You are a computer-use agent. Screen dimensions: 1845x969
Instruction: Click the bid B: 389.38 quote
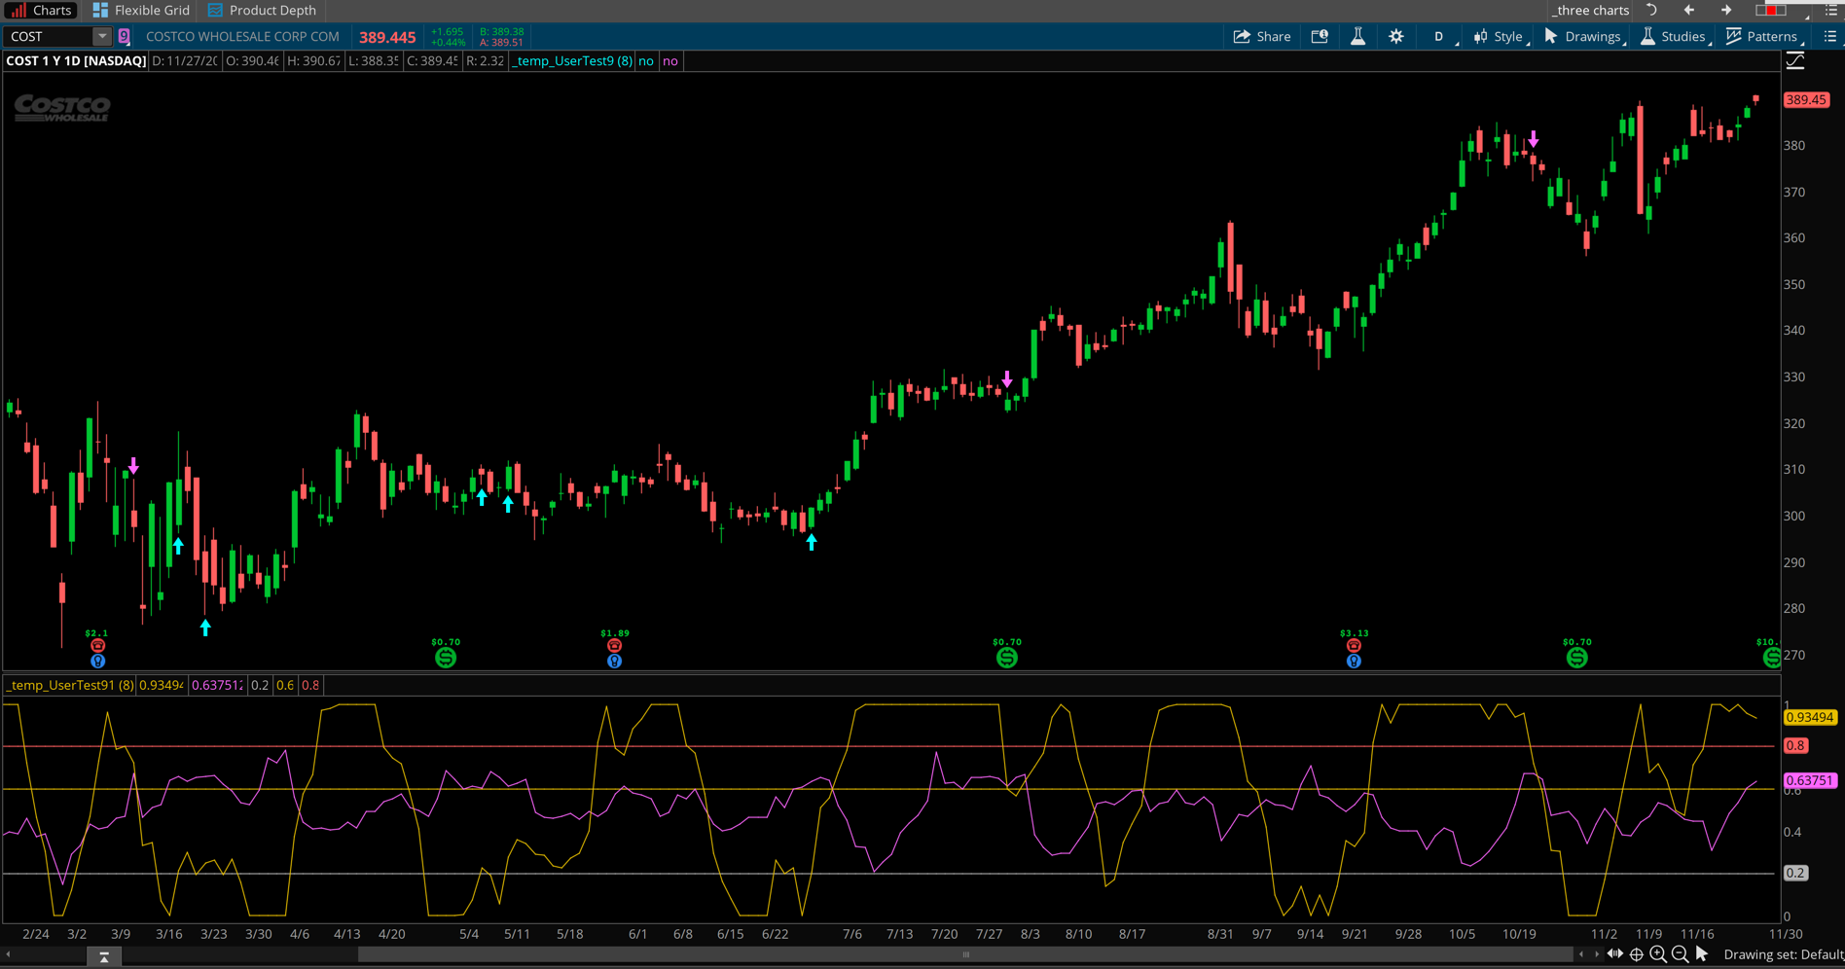[x=502, y=31]
